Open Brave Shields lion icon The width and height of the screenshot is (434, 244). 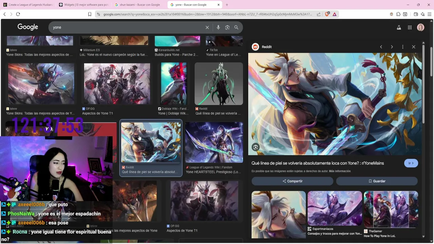coord(327,14)
